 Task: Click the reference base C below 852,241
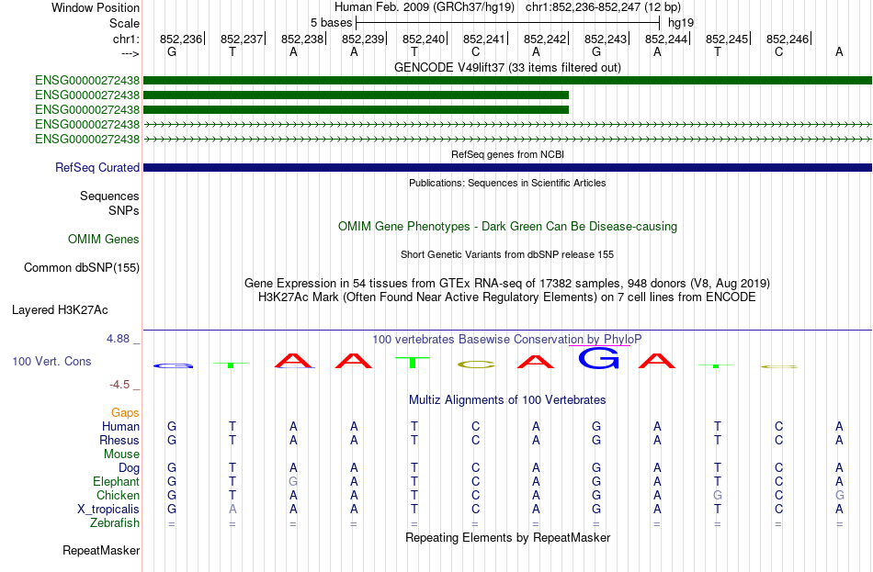point(475,51)
